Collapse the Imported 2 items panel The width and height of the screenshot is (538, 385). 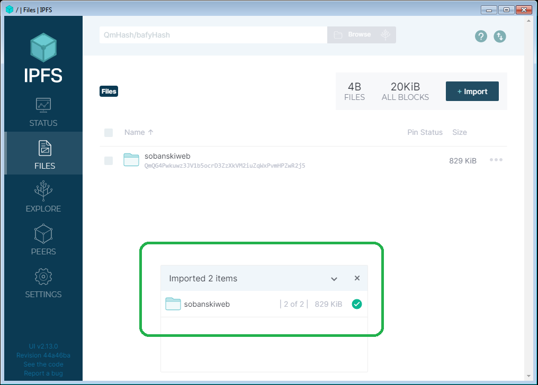pyautogui.click(x=334, y=279)
